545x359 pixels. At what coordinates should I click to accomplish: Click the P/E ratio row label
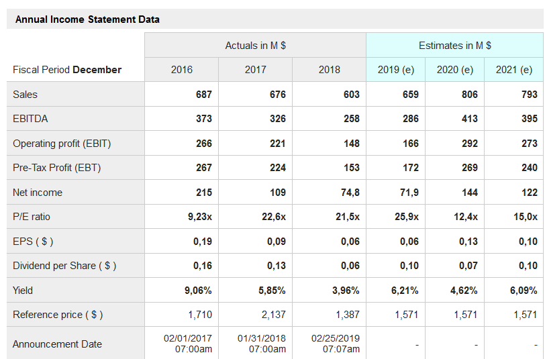pos(32,217)
